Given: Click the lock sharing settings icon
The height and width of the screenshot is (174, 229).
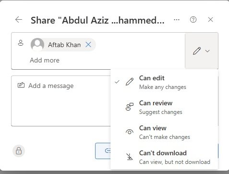Looking at the screenshot, I should (x=19, y=151).
